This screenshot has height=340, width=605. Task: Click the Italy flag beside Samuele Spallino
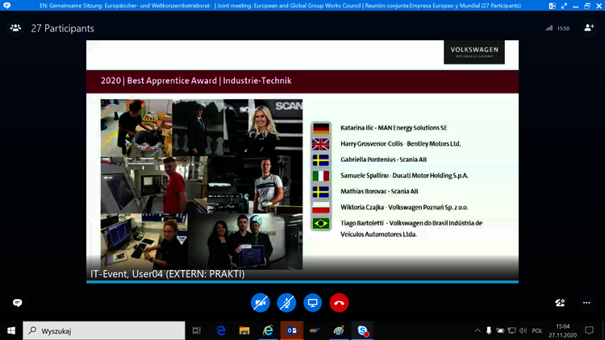coord(321,176)
